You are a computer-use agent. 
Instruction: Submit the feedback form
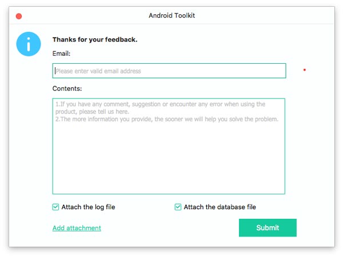(268, 227)
